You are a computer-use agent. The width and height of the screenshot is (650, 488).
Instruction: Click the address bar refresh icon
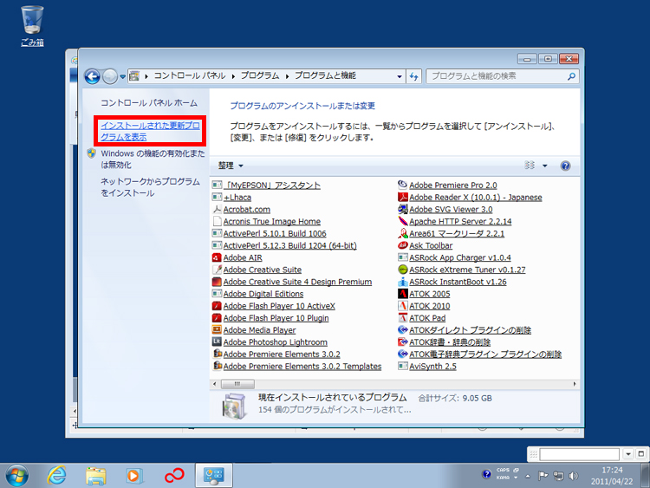click(413, 76)
